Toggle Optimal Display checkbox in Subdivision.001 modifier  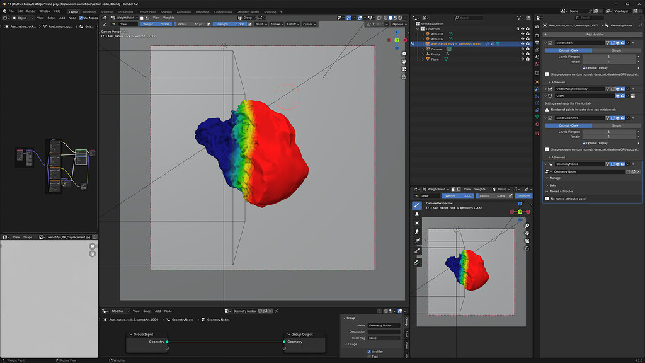pos(584,143)
